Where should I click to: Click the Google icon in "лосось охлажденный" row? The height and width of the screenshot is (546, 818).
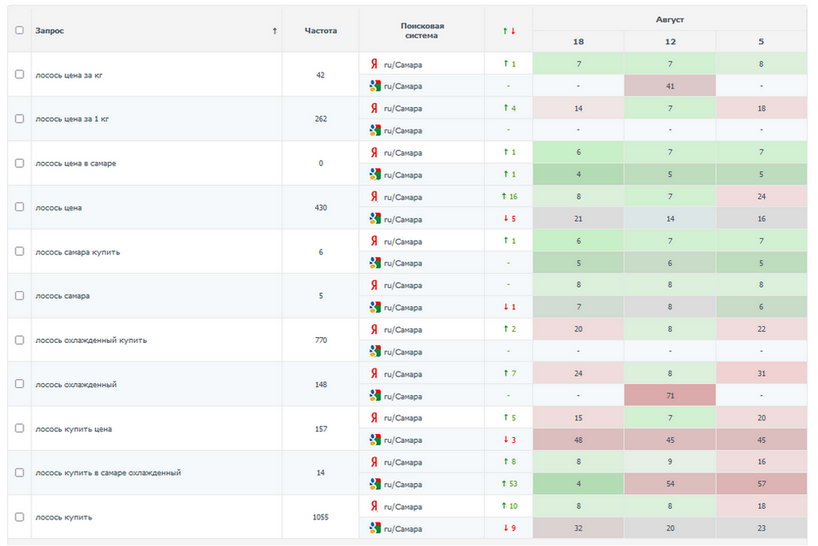point(375,395)
